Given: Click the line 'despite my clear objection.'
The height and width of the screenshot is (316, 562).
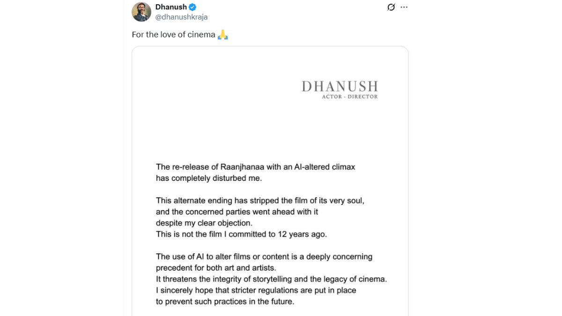Looking at the screenshot, I should (204, 223).
